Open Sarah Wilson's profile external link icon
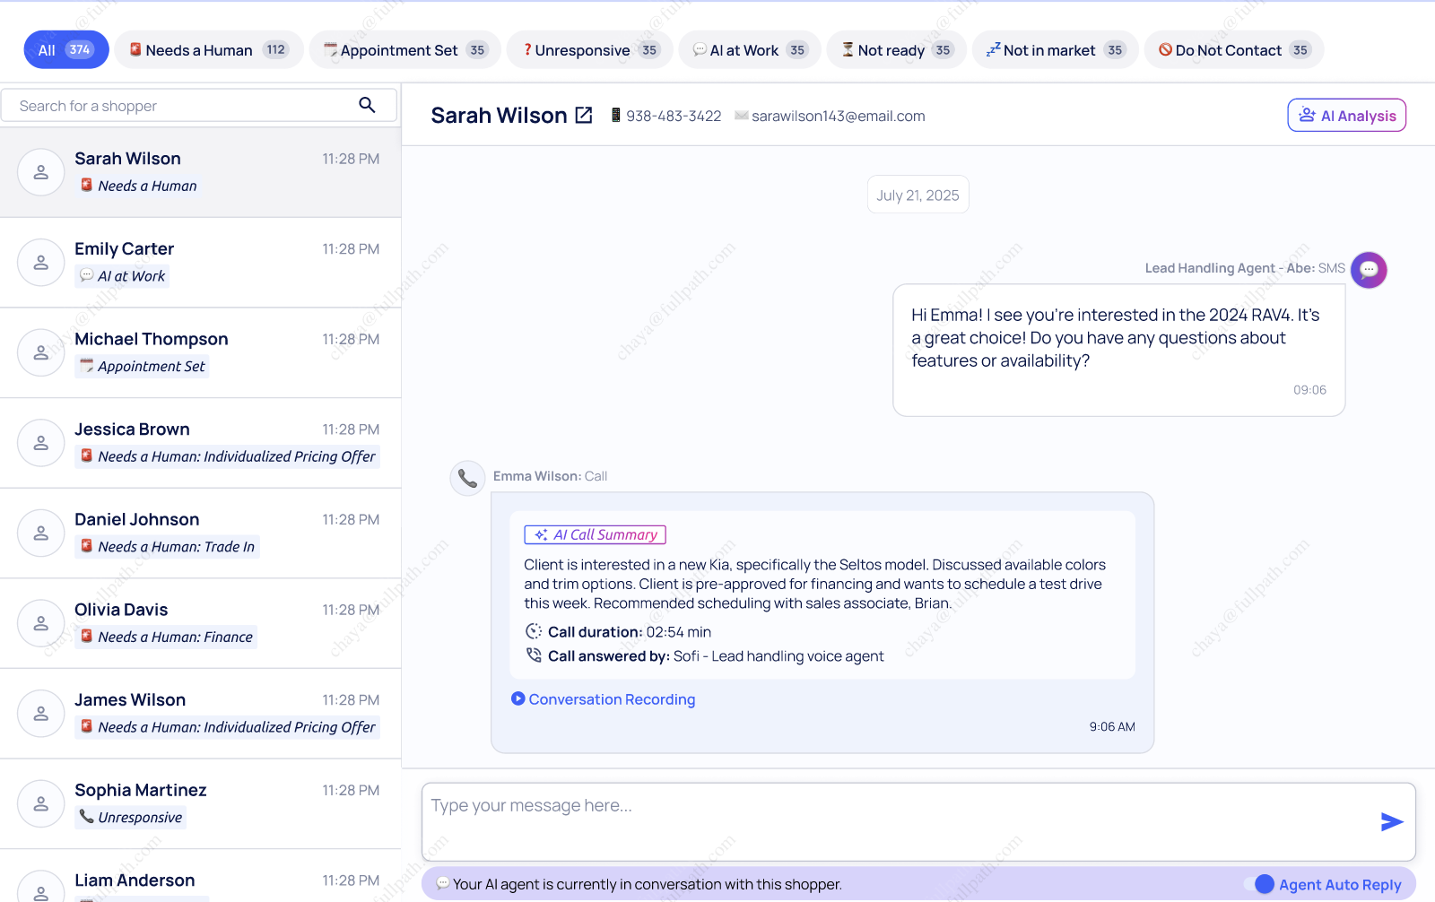 point(584,115)
